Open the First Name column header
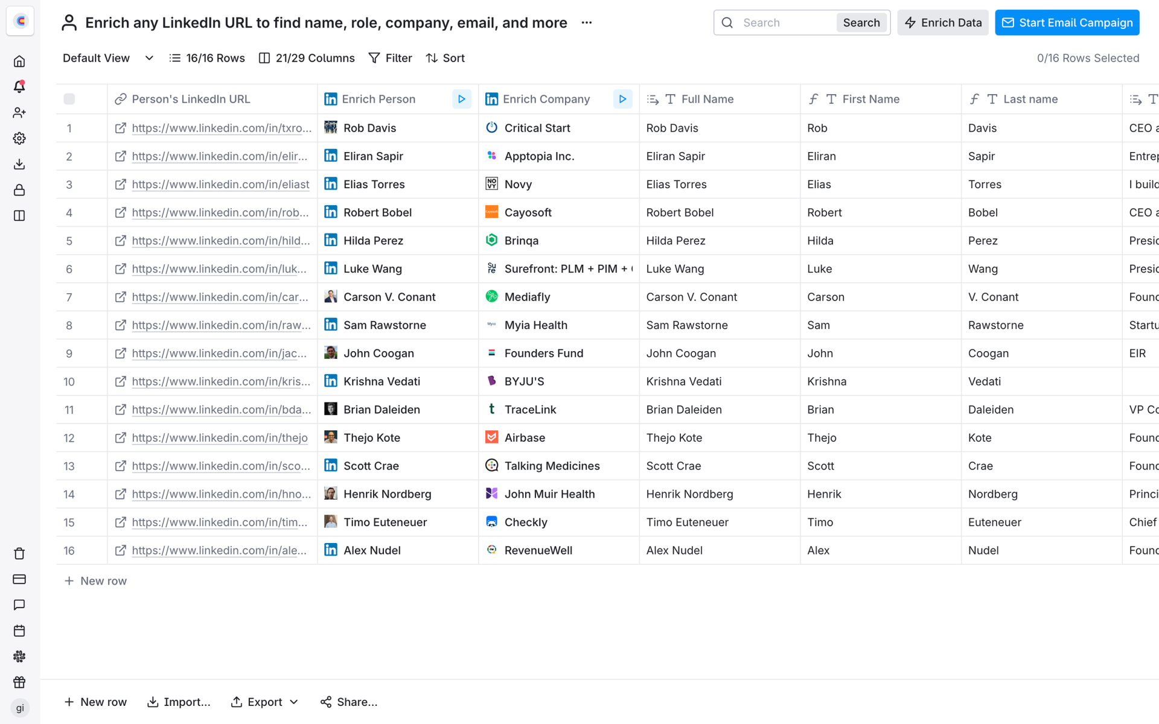The width and height of the screenshot is (1159, 724). point(881,99)
